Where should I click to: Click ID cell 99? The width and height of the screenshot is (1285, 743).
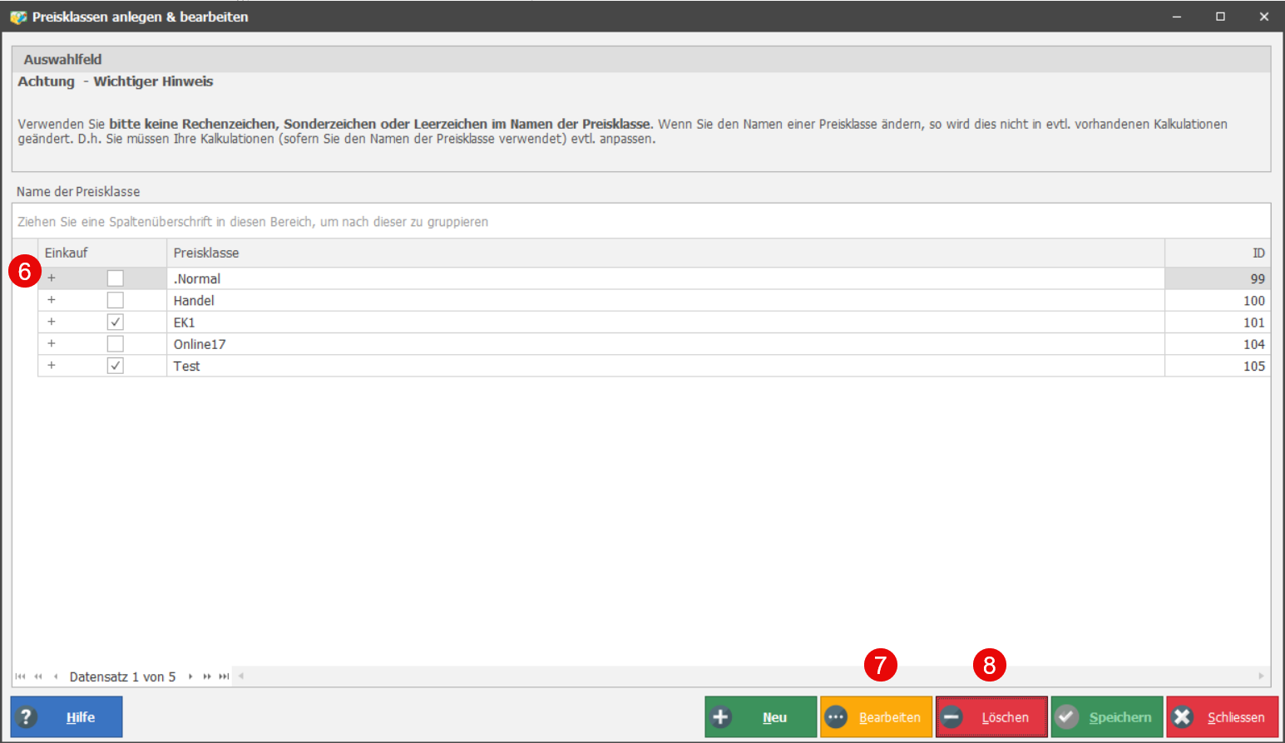coord(1218,278)
